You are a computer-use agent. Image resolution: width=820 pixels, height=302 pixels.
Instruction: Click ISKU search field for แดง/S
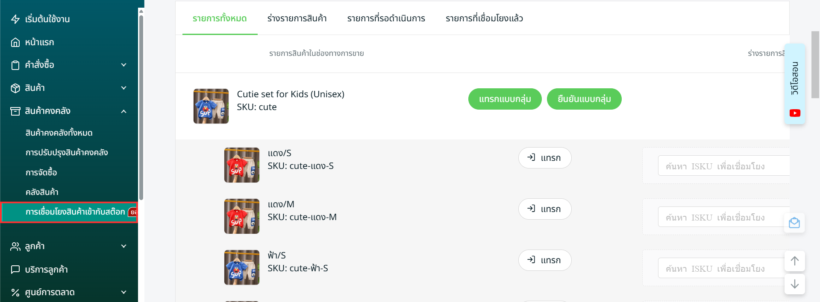coord(723,166)
